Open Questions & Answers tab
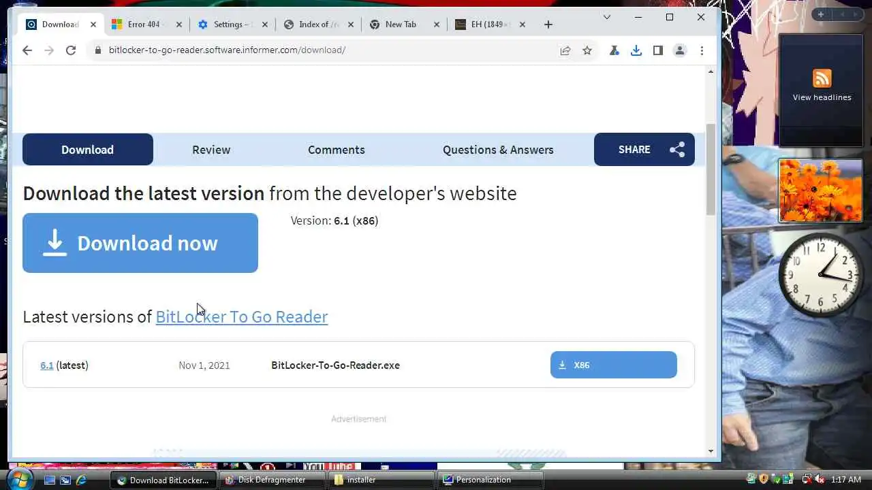This screenshot has height=490, width=872. 498,150
